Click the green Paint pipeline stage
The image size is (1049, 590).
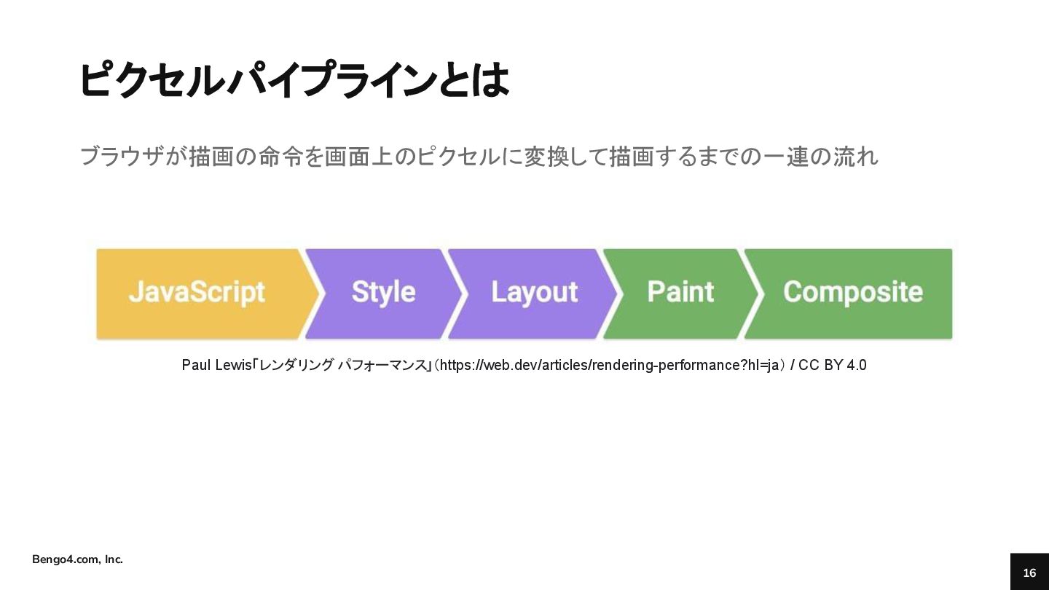click(682, 294)
